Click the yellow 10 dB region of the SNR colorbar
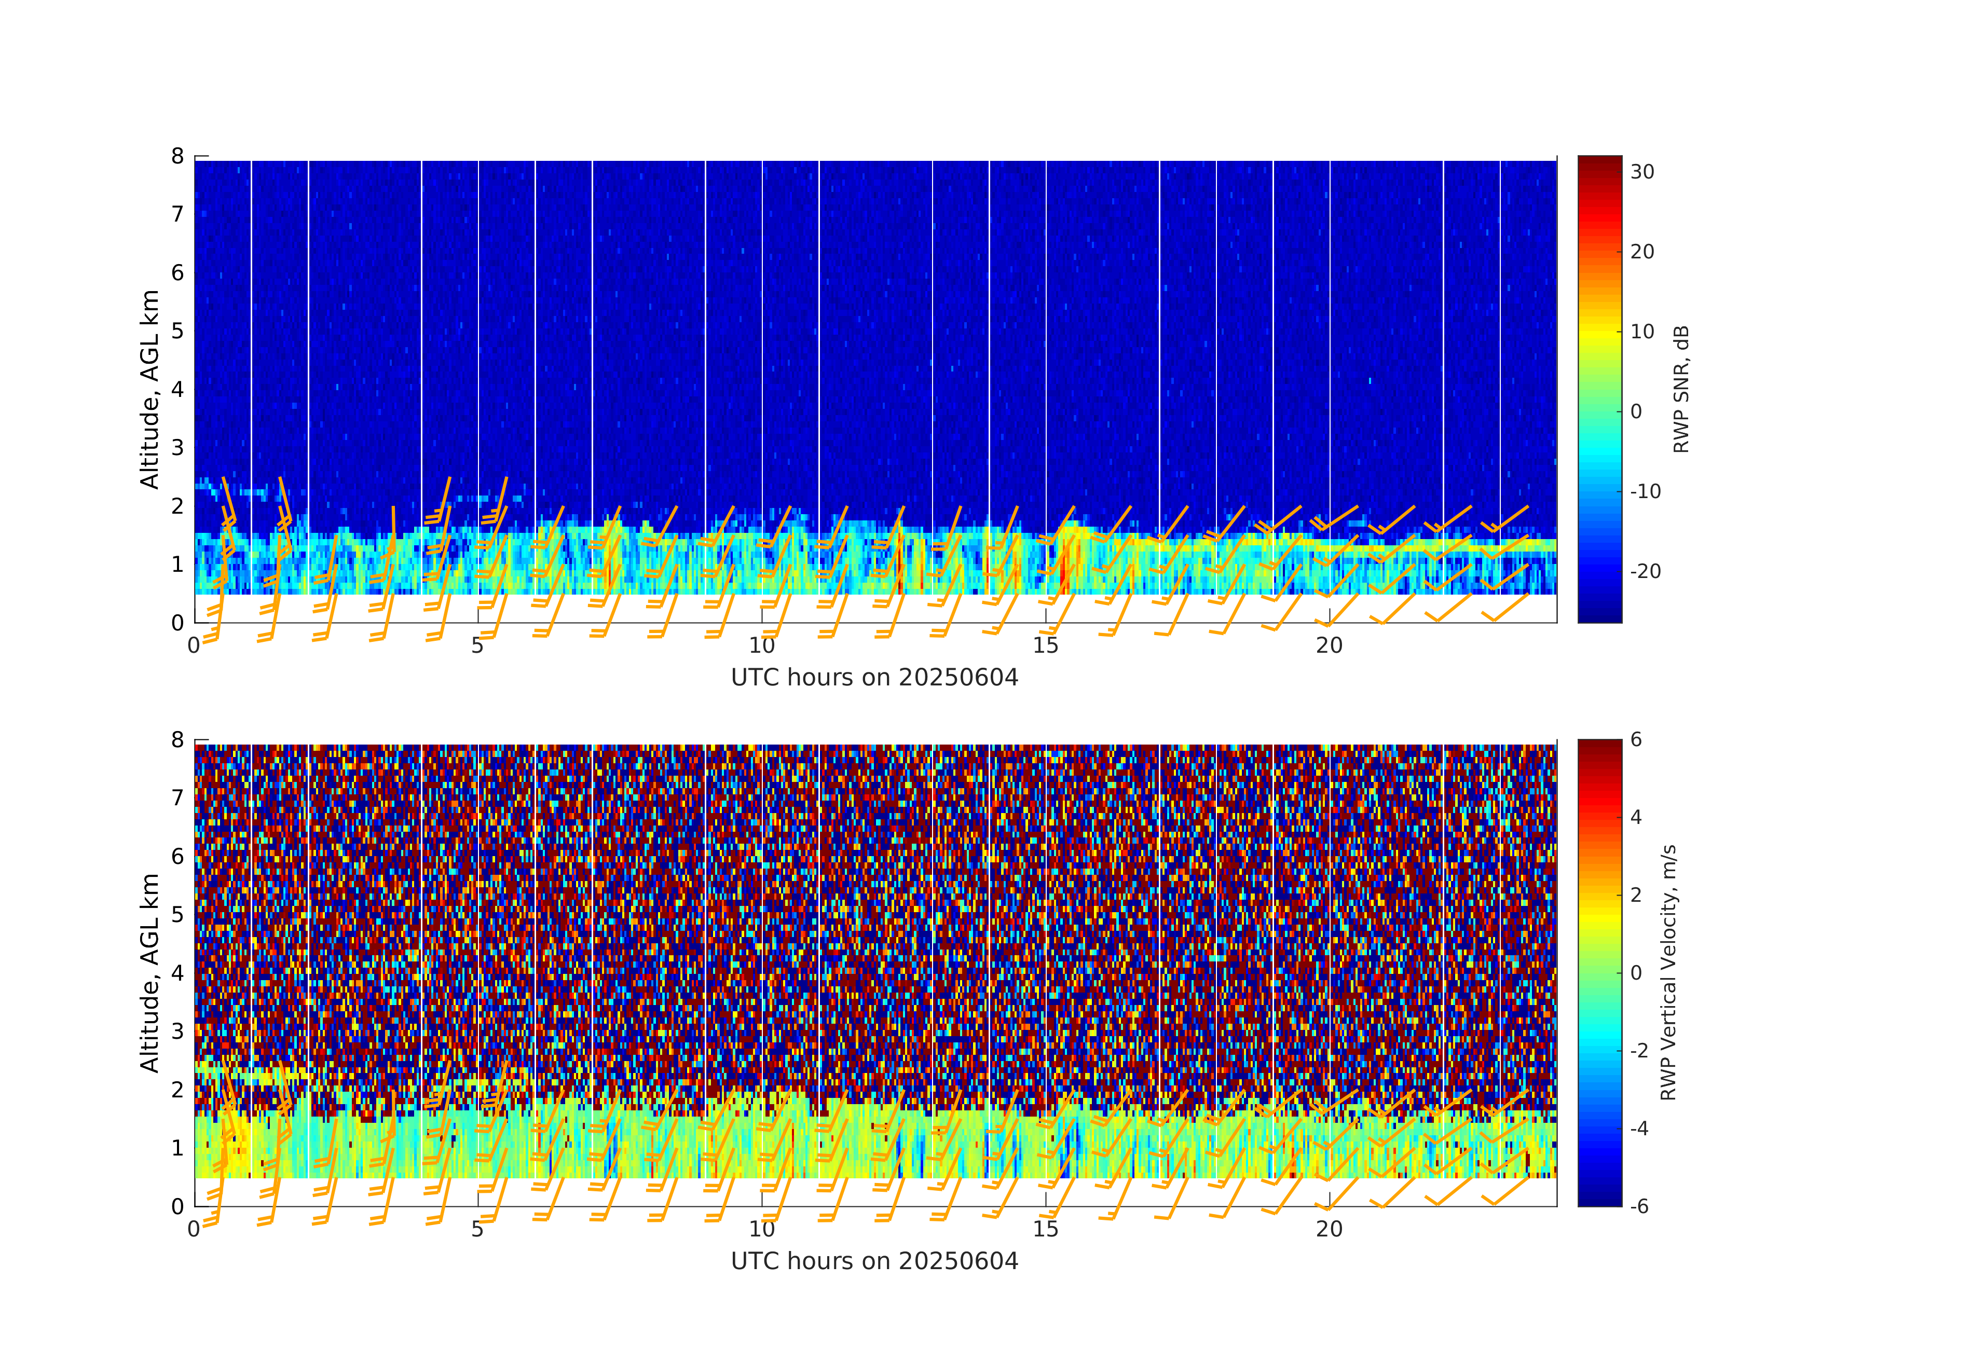The image size is (1985, 1362). 1599,332
